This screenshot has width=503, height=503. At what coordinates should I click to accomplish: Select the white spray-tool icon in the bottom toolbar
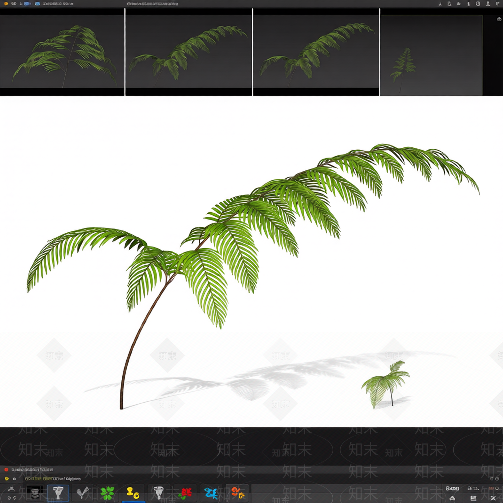tap(159, 492)
